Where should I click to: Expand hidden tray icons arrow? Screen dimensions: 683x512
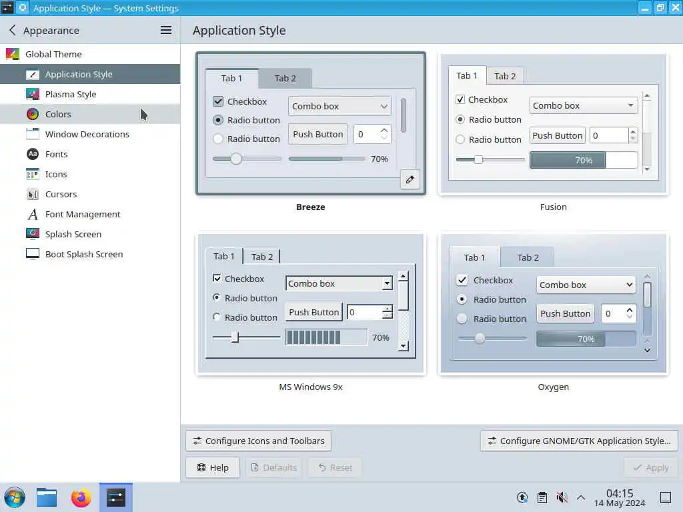point(581,497)
